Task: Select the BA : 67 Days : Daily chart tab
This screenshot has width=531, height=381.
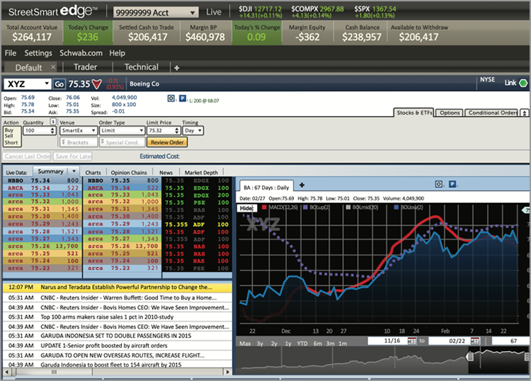Action: 266,187
